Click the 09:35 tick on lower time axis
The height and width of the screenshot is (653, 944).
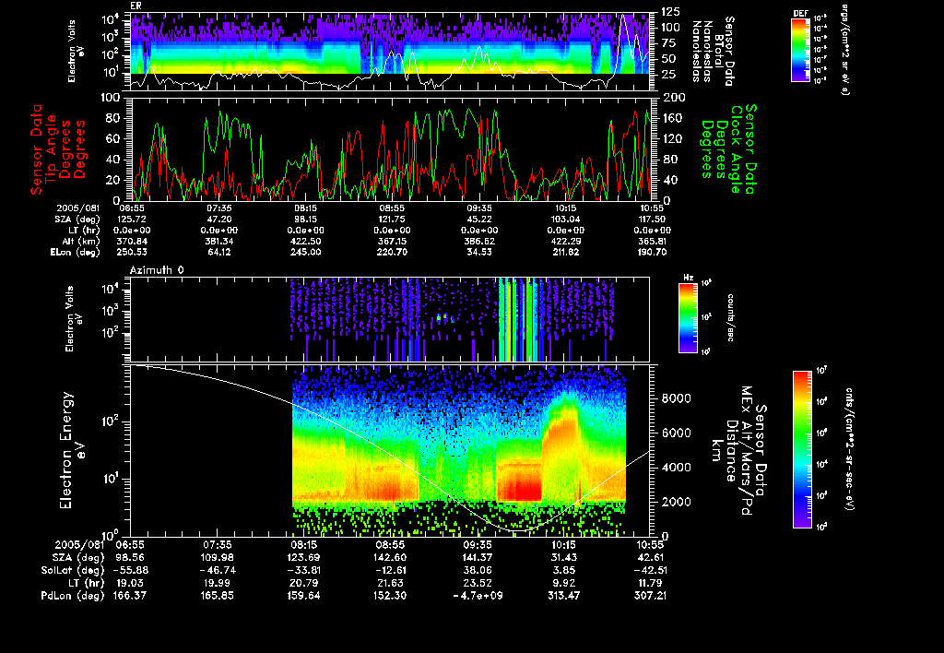pyautogui.click(x=479, y=544)
